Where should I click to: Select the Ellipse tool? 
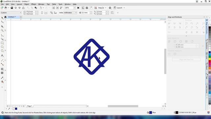click(2, 47)
